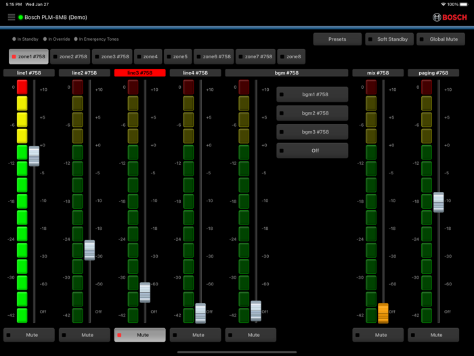Click the line1 #758 channel header
Image resolution: width=474 pixels, height=356 pixels.
29,73
